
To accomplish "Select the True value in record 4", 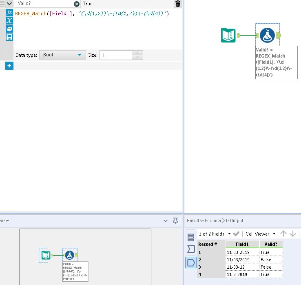I will 271,274.
